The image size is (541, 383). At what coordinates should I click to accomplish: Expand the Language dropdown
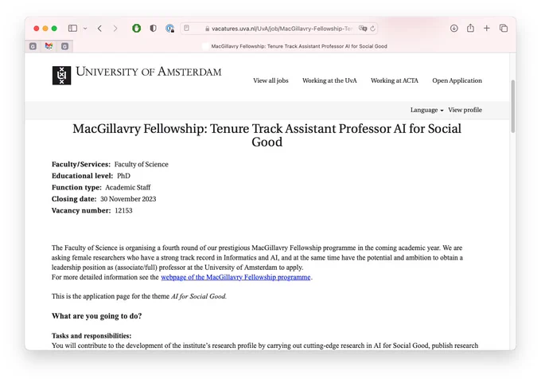point(426,110)
